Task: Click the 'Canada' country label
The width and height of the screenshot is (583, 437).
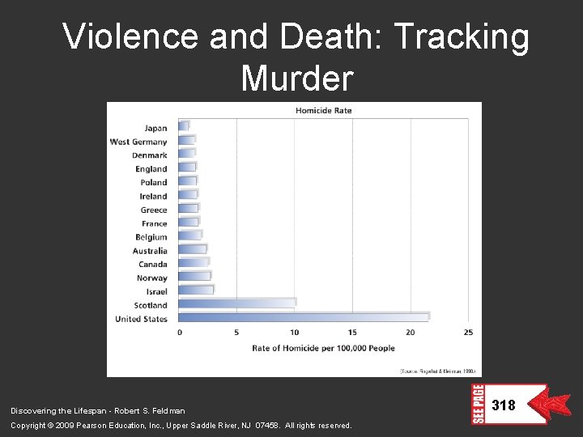Action: click(x=153, y=264)
